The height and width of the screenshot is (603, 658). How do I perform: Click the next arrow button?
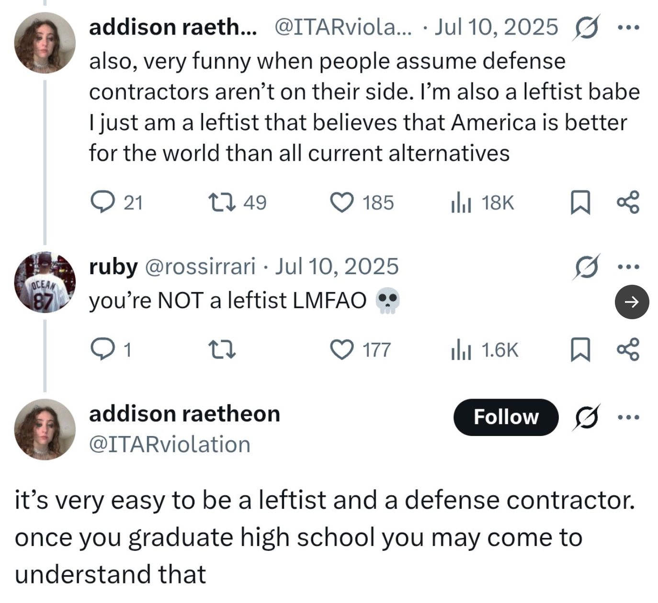(x=632, y=301)
